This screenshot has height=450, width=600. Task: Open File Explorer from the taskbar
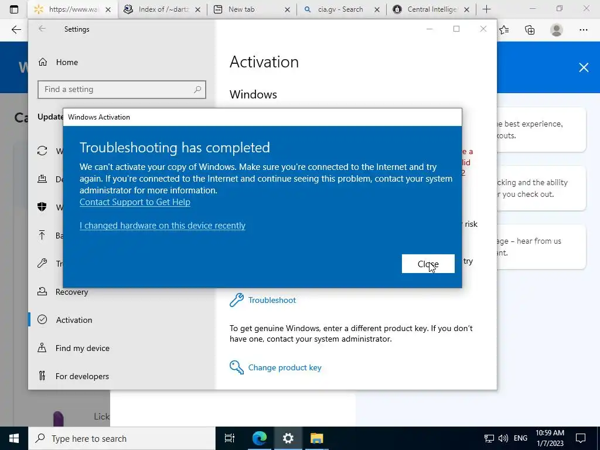[x=317, y=438]
